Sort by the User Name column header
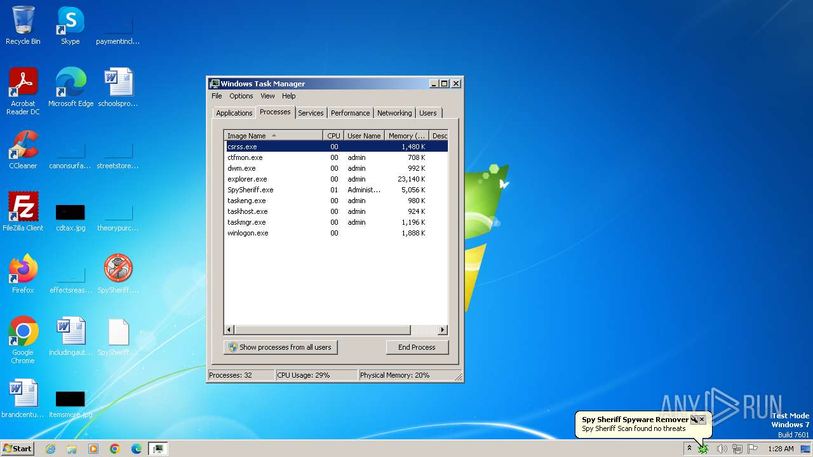The image size is (813, 457). point(364,135)
